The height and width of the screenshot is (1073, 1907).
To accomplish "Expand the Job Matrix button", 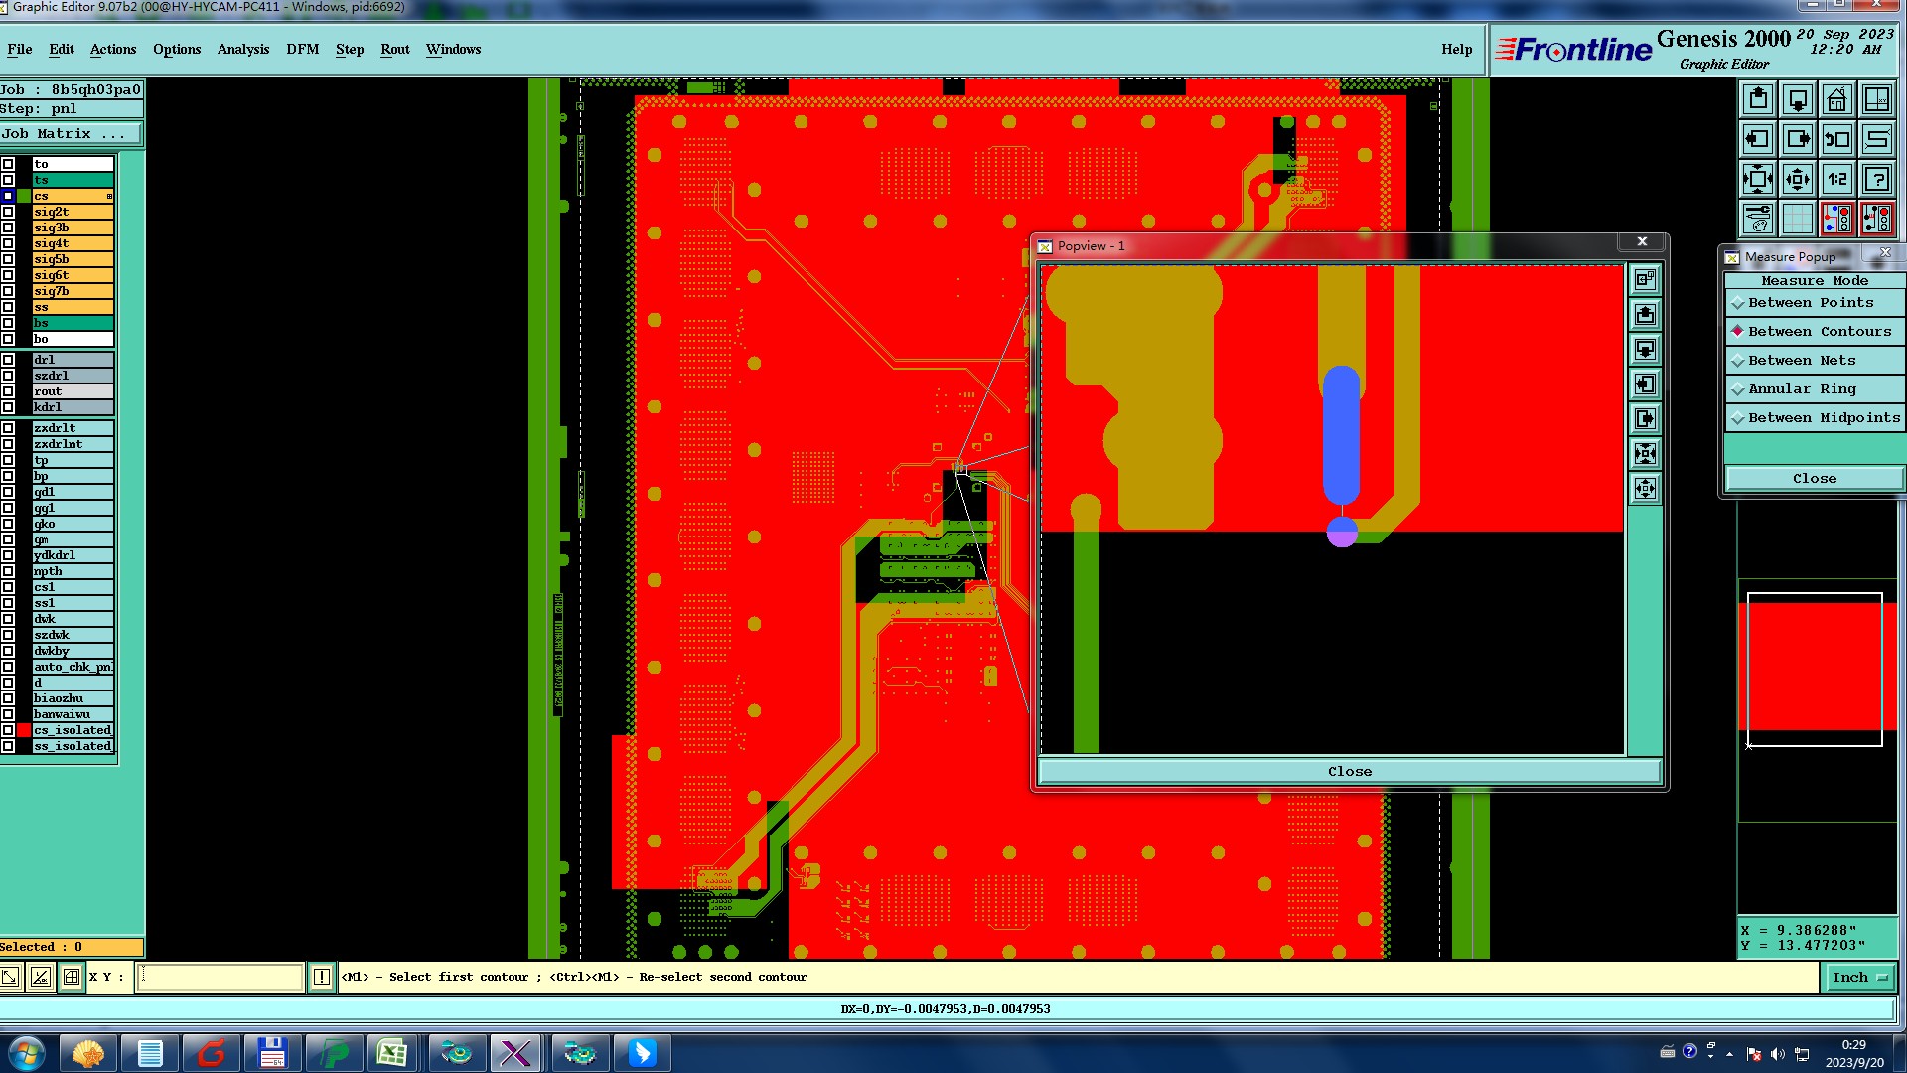I will pos(70,134).
